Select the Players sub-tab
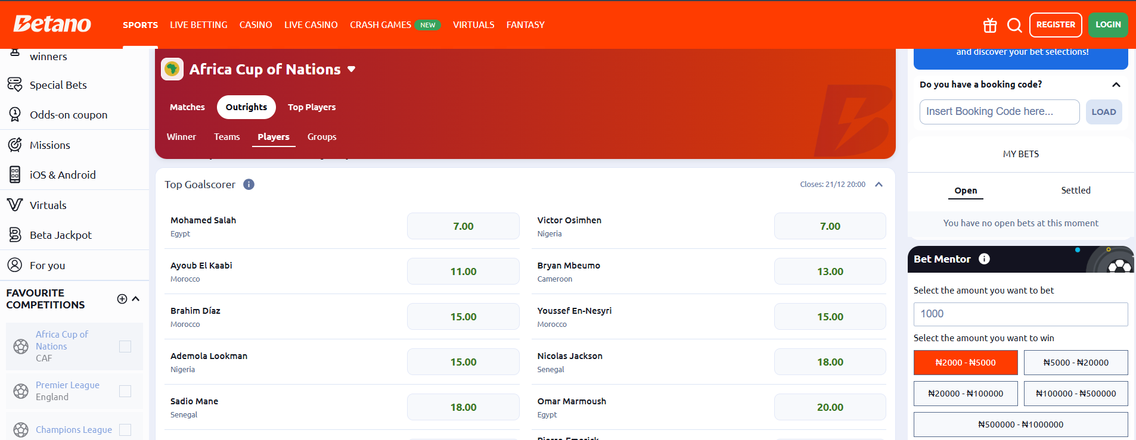This screenshot has width=1136, height=440. [x=274, y=137]
